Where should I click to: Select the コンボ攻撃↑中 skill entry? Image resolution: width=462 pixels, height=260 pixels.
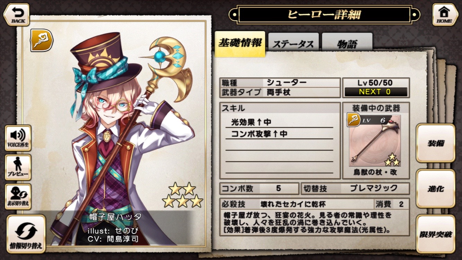(260, 133)
